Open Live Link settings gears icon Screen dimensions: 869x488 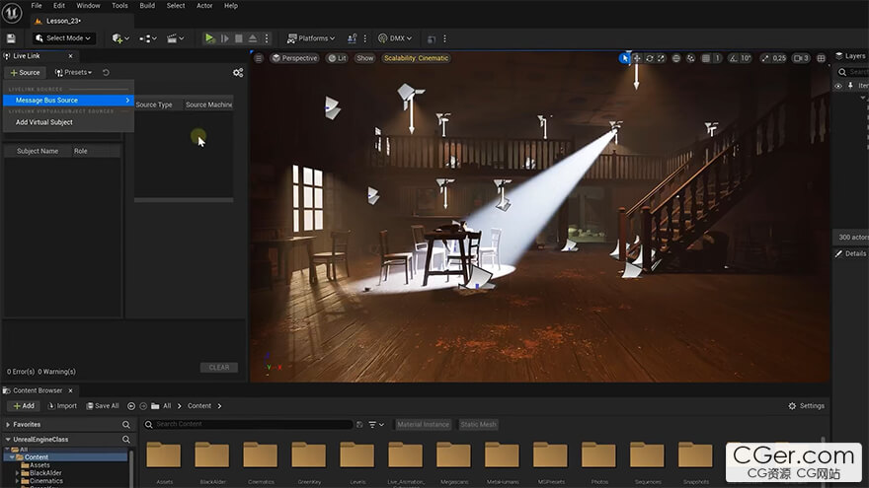pos(238,73)
